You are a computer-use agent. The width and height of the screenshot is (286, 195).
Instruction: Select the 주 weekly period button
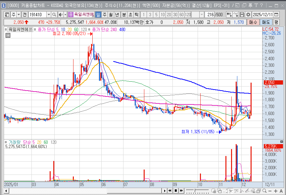tap(105, 15)
